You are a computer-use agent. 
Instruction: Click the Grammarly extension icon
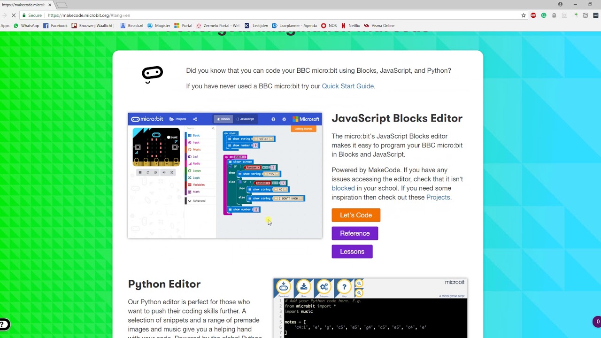pyautogui.click(x=544, y=15)
